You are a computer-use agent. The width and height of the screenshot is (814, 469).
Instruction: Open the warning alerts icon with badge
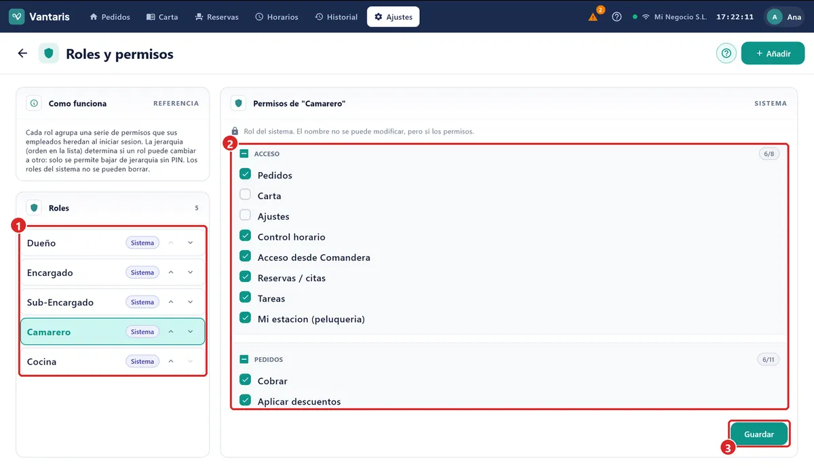click(x=594, y=16)
